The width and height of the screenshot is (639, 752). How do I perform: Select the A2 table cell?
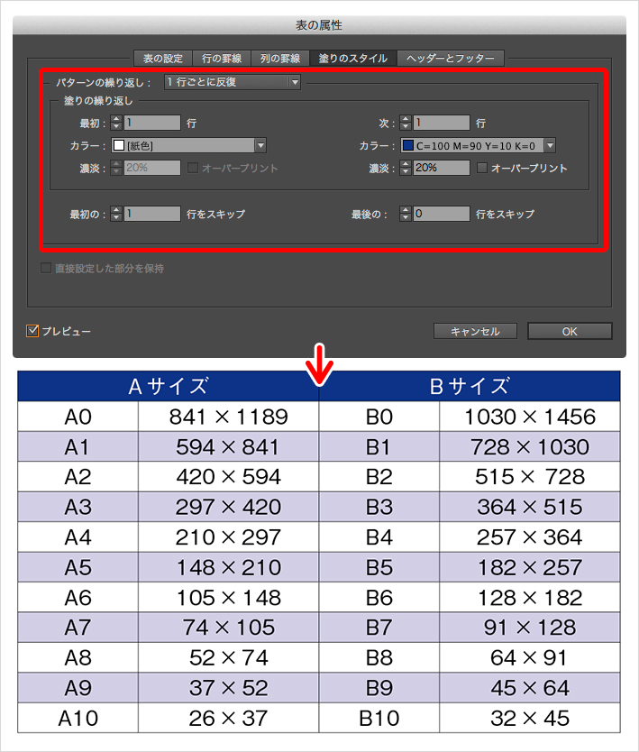(x=78, y=477)
